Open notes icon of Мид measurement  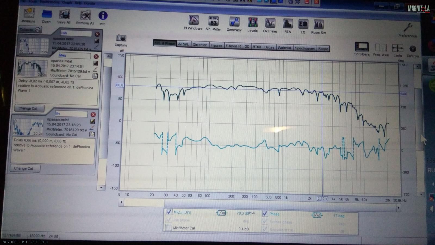(x=95, y=76)
